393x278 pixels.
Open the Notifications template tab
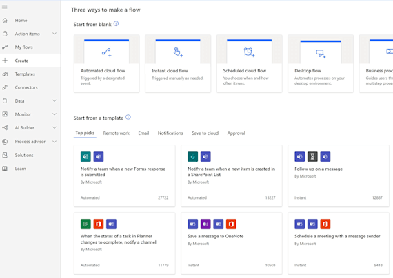170,133
